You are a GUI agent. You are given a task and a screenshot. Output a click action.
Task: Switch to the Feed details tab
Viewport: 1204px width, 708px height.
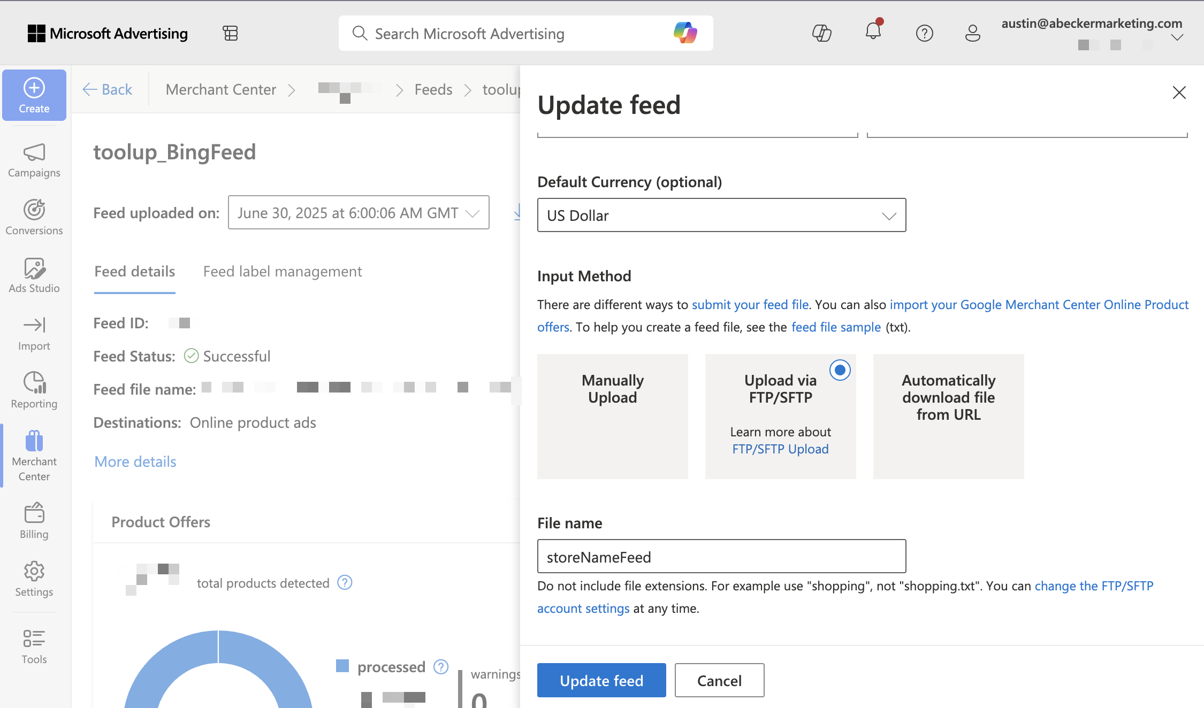coord(135,272)
